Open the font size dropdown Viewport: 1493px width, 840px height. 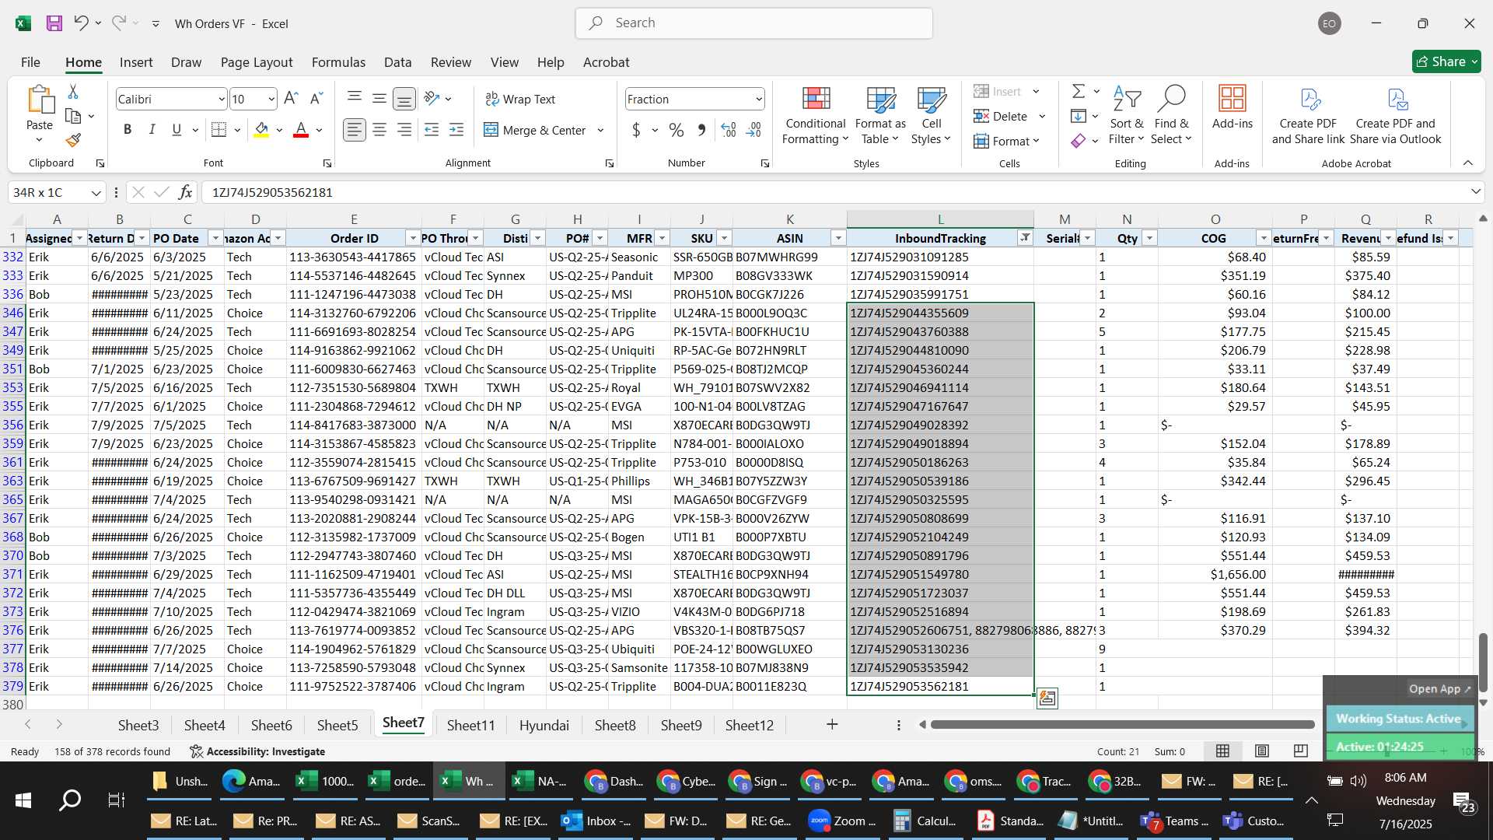271,99
